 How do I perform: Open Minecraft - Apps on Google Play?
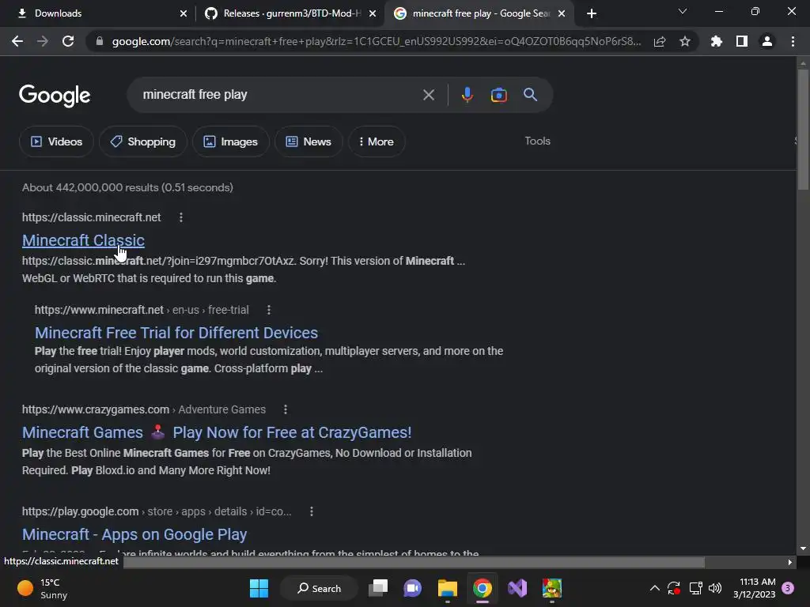click(134, 535)
